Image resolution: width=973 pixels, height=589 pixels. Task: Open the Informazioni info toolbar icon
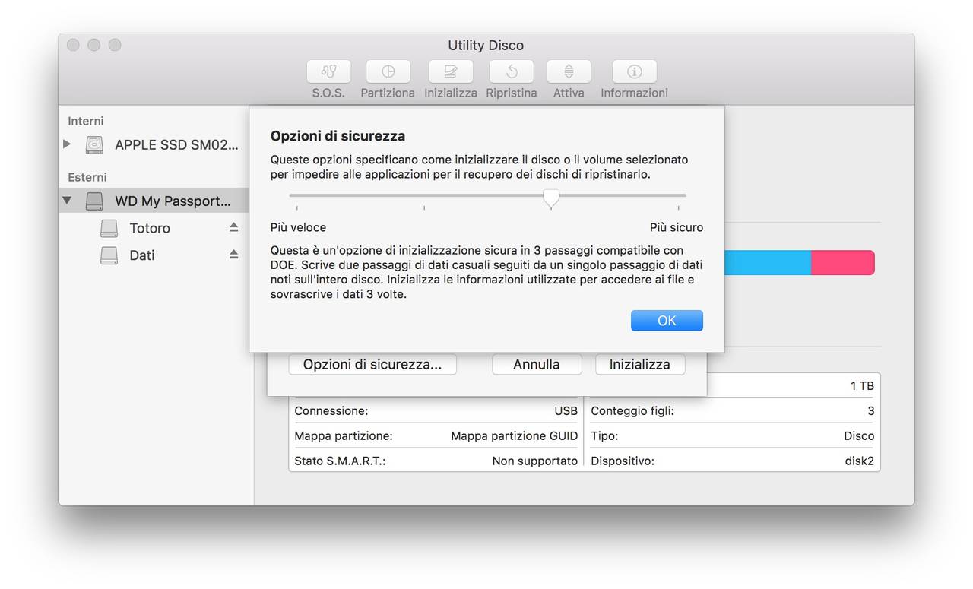tap(634, 71)
